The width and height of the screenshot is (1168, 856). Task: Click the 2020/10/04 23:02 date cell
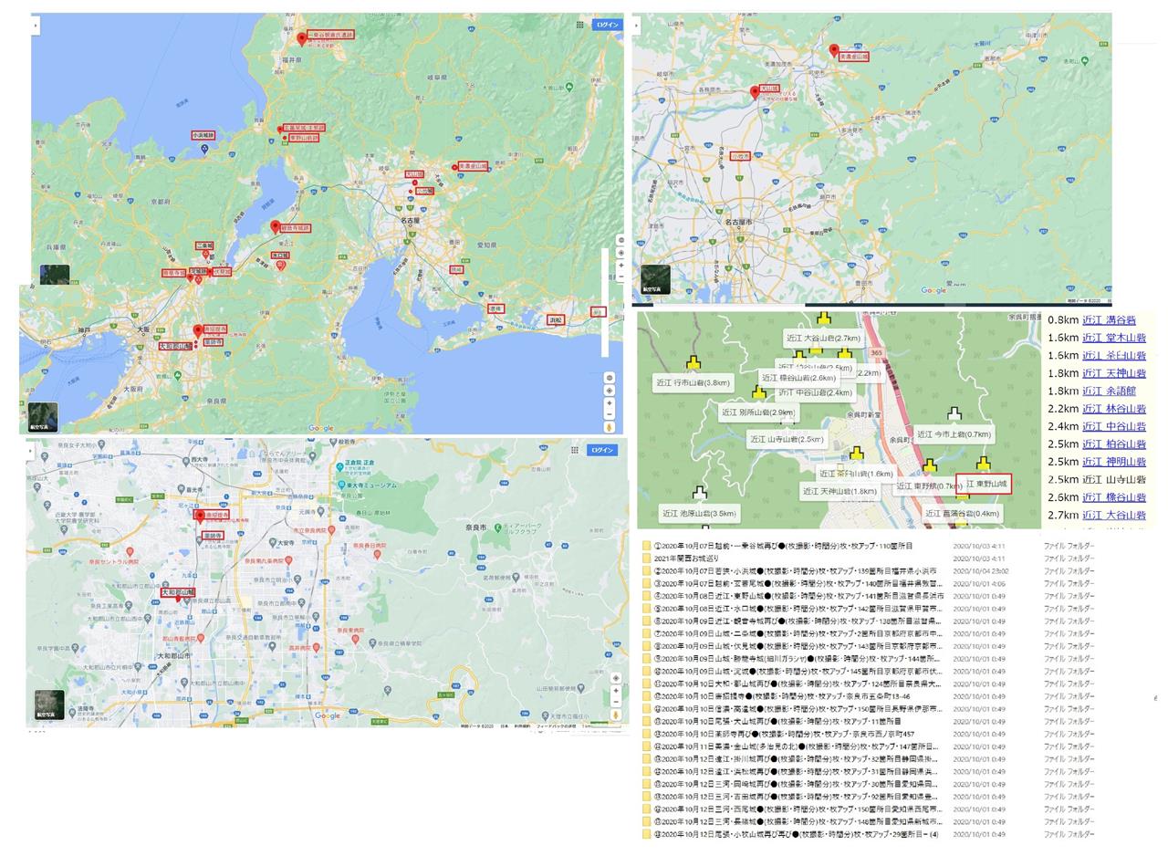979,571
